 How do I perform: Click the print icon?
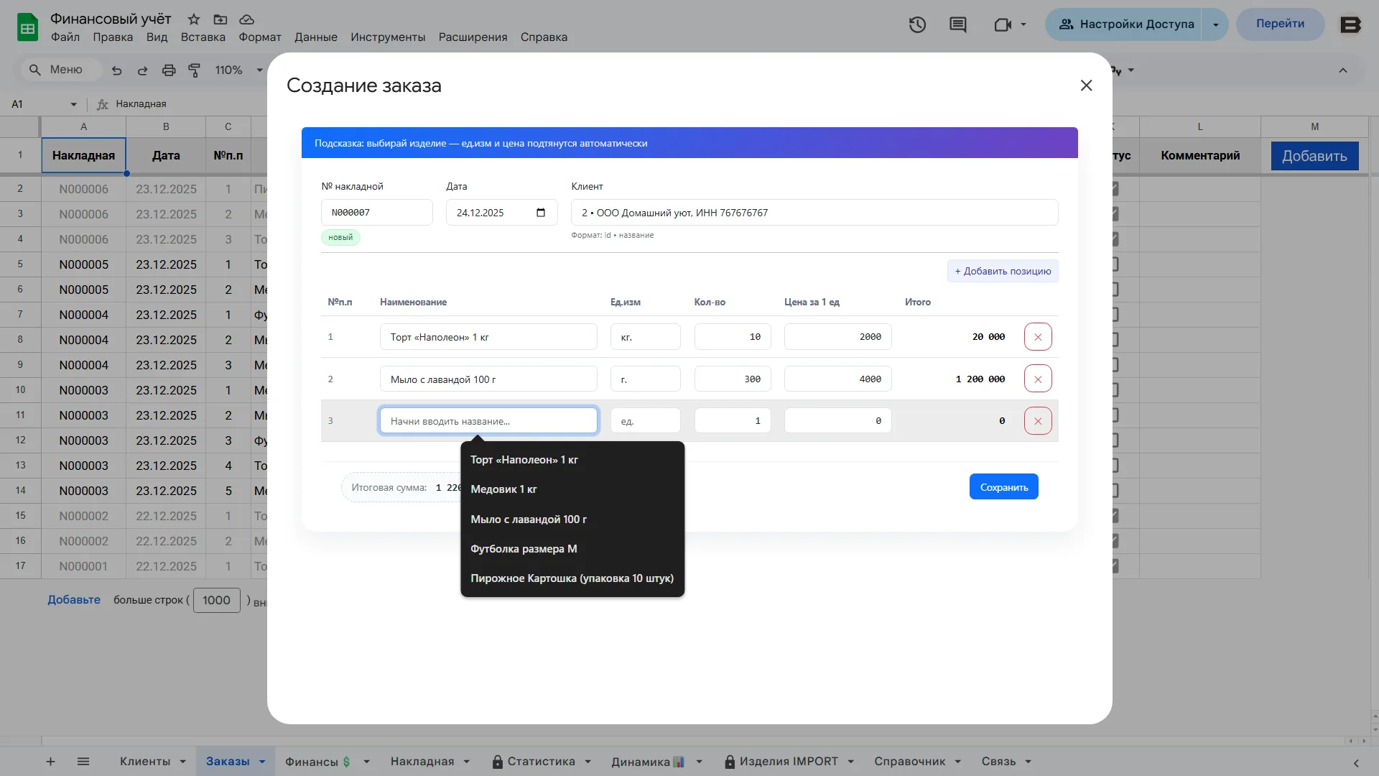tap(169, 70)
